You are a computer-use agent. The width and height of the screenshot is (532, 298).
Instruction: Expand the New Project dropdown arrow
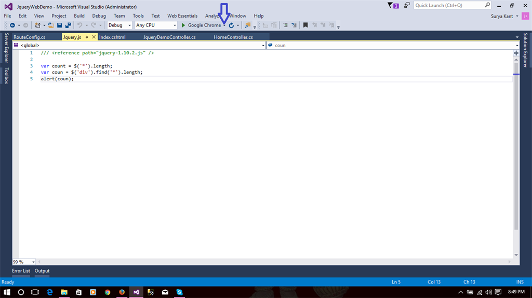point(44,25)
